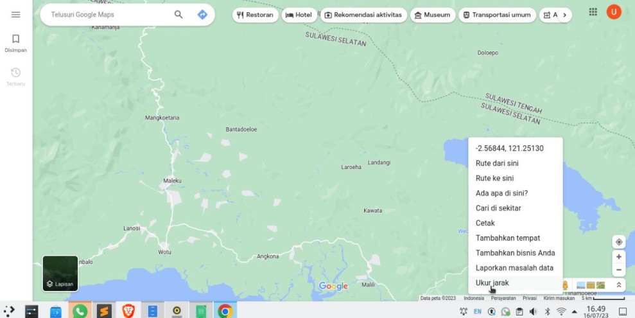Expand hidden system tray icons arrow
Image resolution: width=635 pixels, height=318 pixels.
[x=574, y=312]
